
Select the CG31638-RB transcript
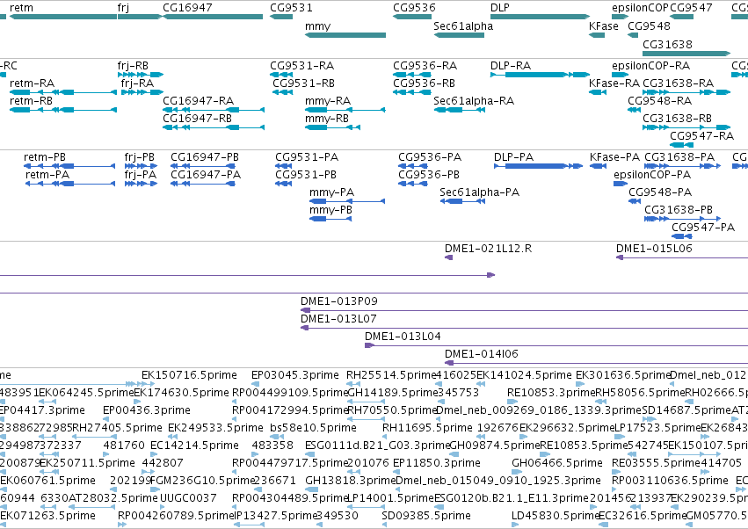pos(686,127)
